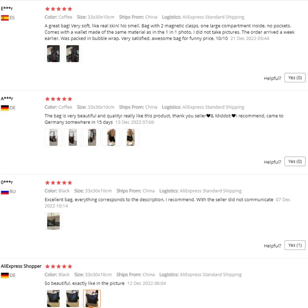
Task: Open fourth photo in A***r's review
Action: 111,137
